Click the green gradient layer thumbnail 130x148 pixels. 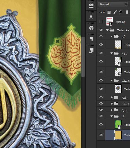(118, 124)
